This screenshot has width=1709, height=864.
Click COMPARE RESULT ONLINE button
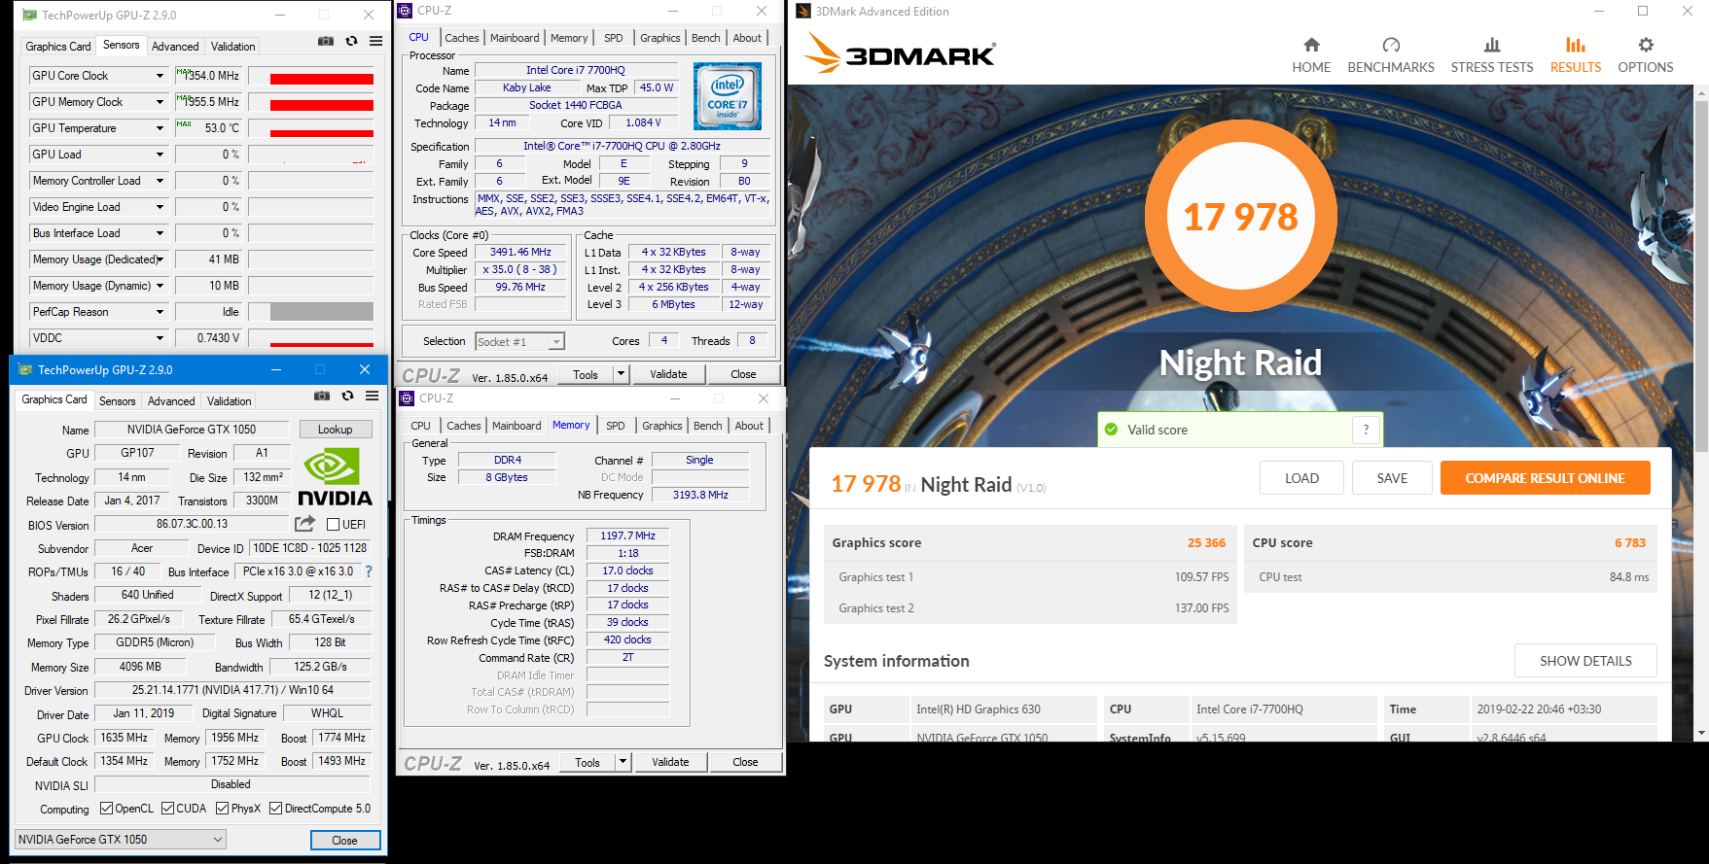(1545, 478)
